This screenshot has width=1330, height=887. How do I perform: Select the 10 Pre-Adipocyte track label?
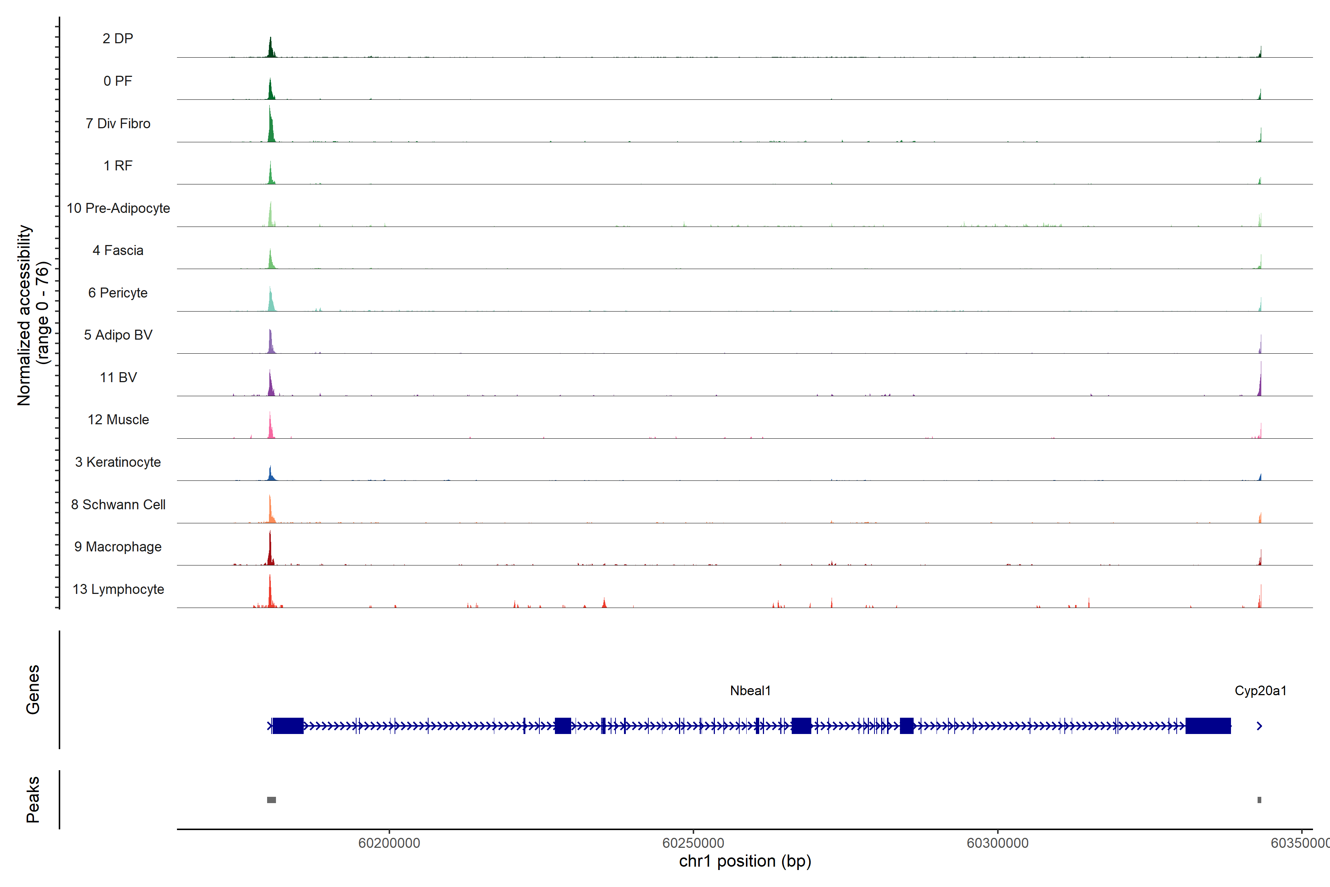(117, 208)
